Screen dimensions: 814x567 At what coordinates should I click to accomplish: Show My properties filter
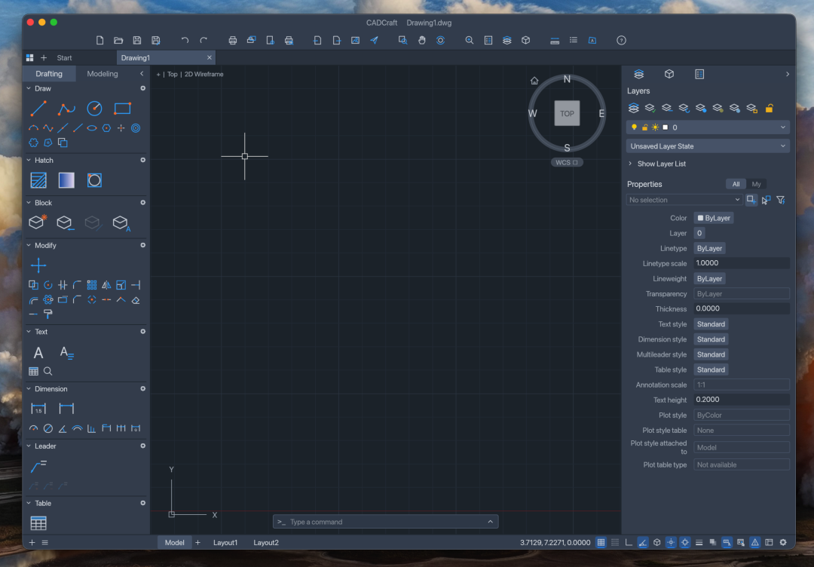756,184
